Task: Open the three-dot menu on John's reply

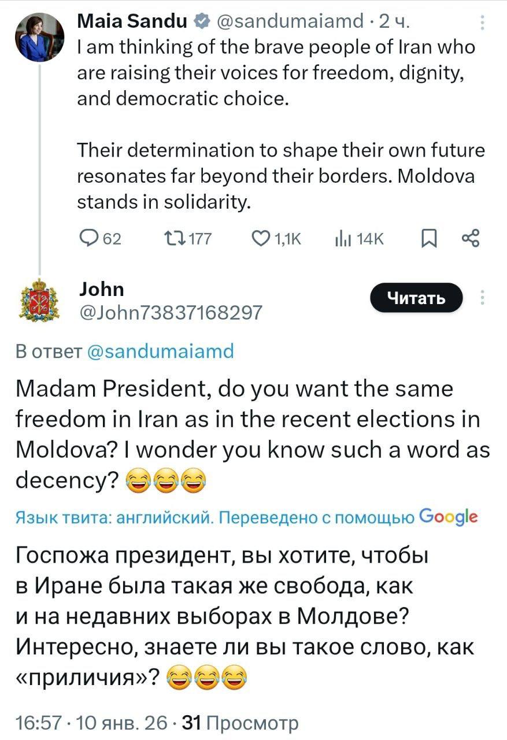Action: (x=483, y=298)
